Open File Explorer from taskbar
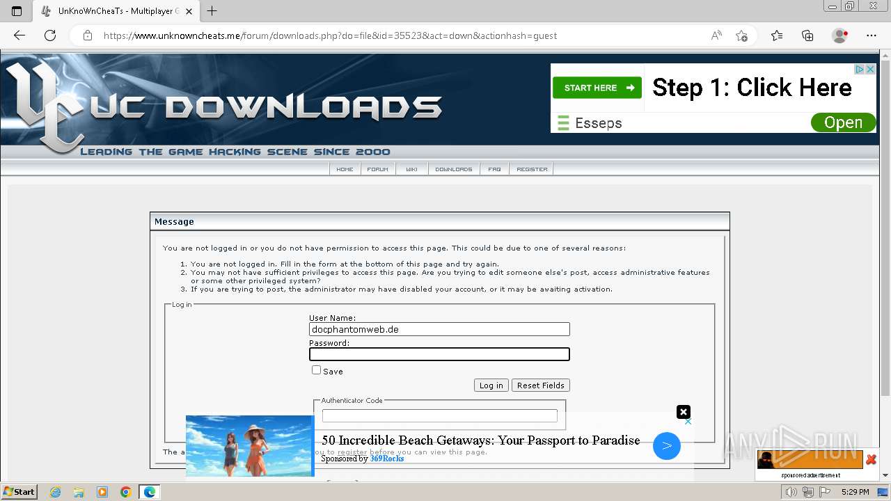This screenshot has width=891, height=501. [x=79, y=492]
